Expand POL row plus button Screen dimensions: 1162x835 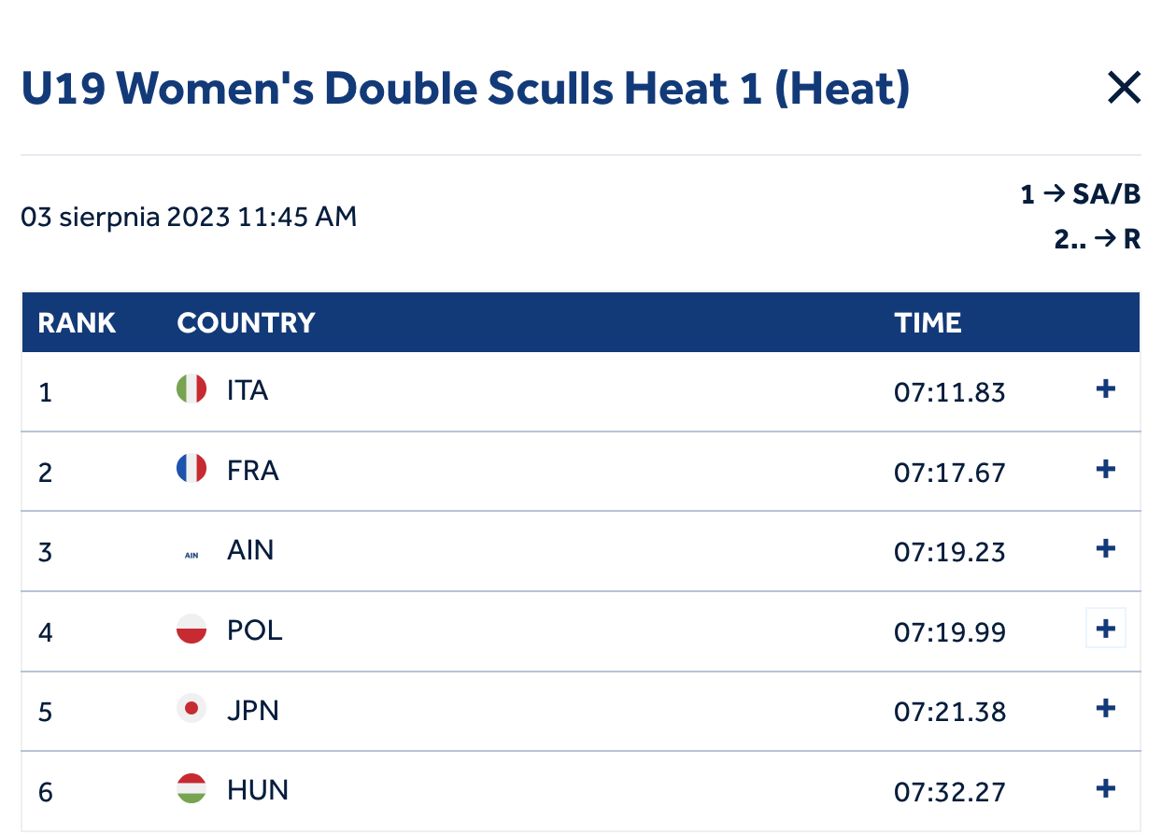1106,629
